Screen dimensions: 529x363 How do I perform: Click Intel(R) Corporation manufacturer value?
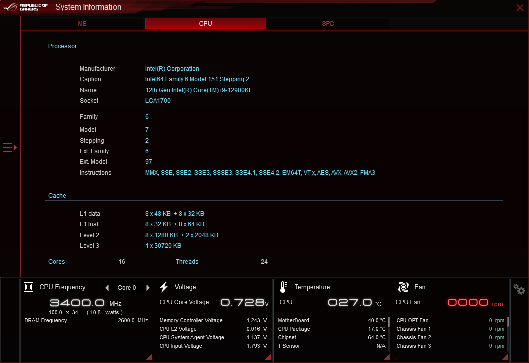coord(172,69)
